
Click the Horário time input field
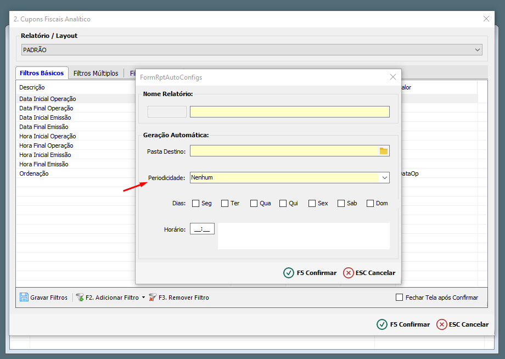(202, 229)
